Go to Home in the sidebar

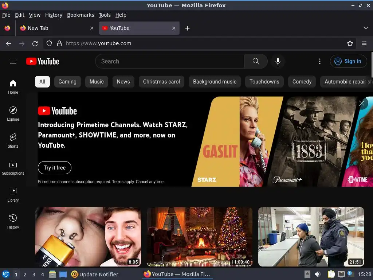point(13,87)
